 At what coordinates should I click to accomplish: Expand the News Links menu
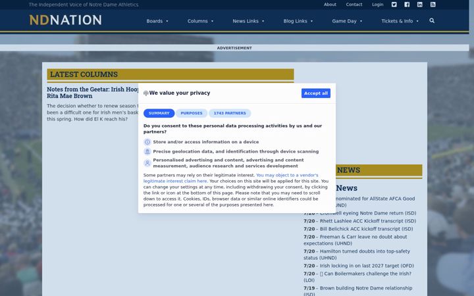click(x=248, y=21)
